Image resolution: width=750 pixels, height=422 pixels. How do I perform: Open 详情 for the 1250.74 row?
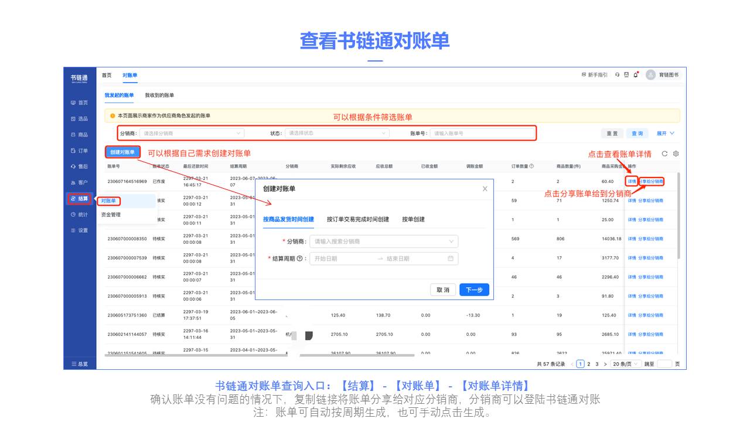click(x=632, y=200)
